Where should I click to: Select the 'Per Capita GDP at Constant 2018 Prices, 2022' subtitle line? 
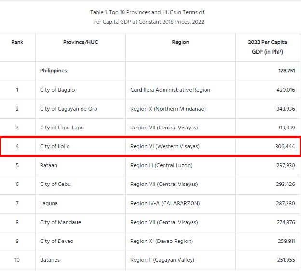coord(149,22)
